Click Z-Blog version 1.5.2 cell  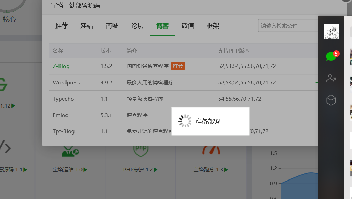coord(106,66)
